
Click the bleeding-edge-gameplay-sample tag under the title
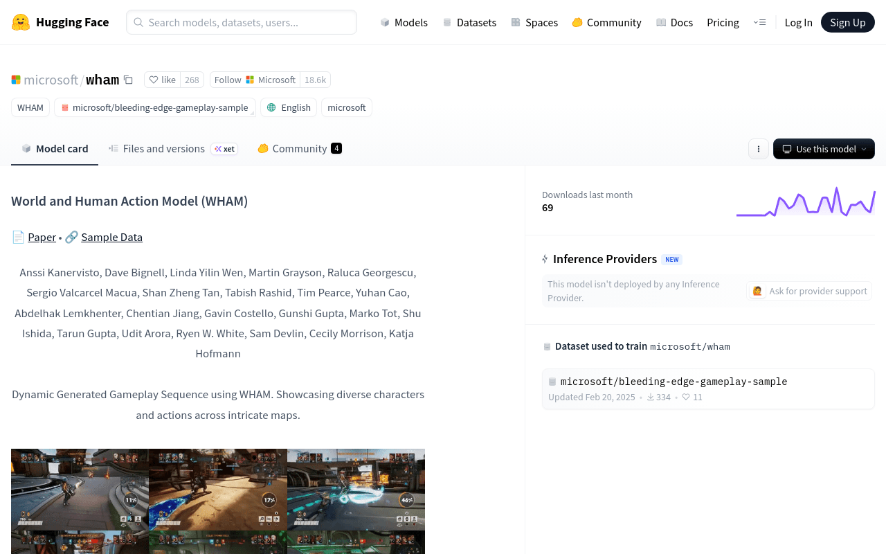155,107
